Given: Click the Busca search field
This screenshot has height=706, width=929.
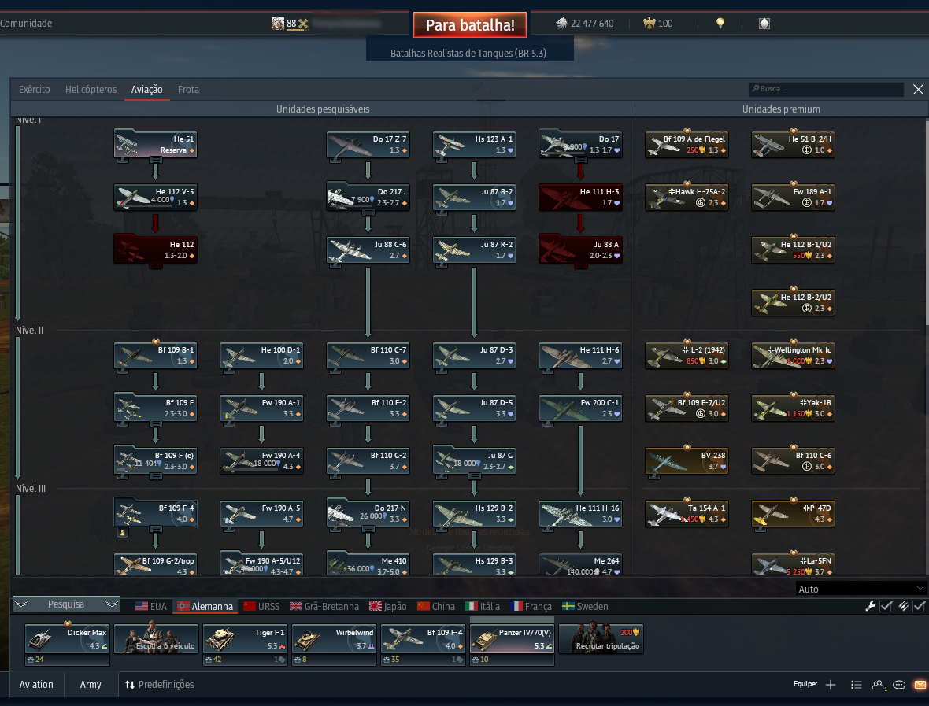Looking at the screenshot, I should pyautogui.click(x=827, y=89).
